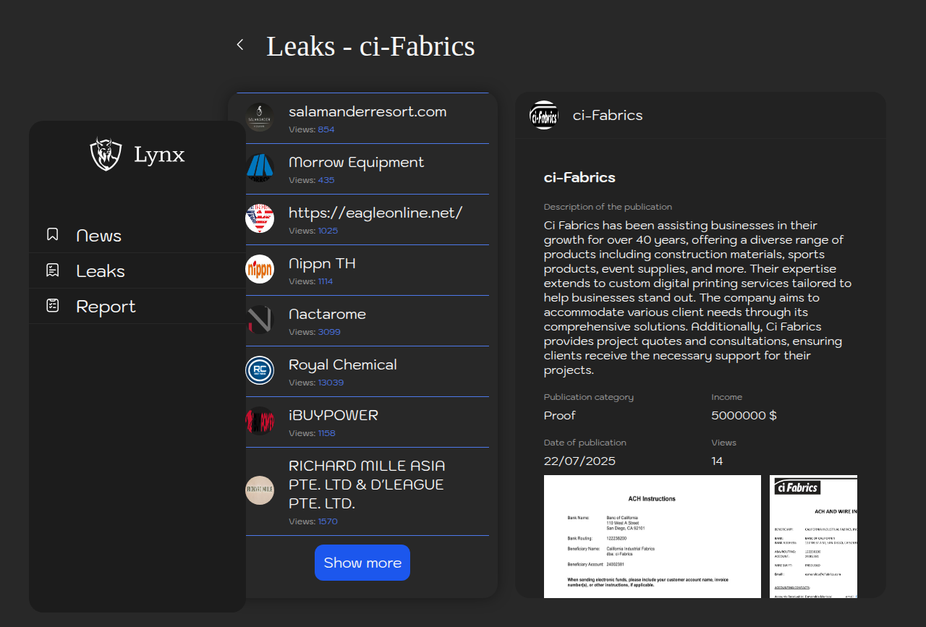The image size is (926, 627).
Task: Click the 'Views: 435' count
Action: pyautogui.click(x=312, y=180)
